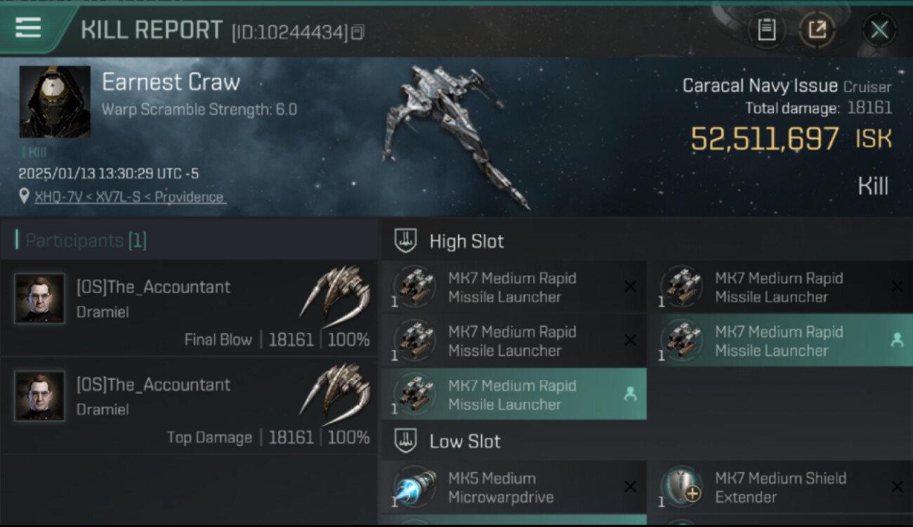
Task: Click the Caracal Navy Issue ship name
Action: [760, 86]
